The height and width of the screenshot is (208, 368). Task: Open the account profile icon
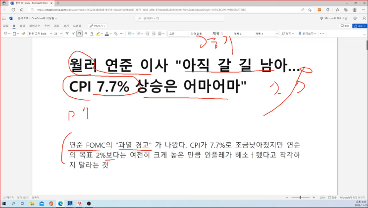coord(364,18)
